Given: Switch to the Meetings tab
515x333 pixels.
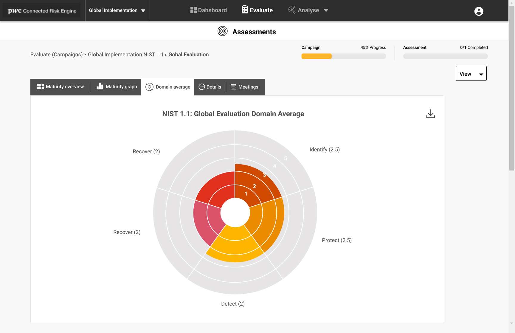Looking at the screenshot, I should click(244, 87).
